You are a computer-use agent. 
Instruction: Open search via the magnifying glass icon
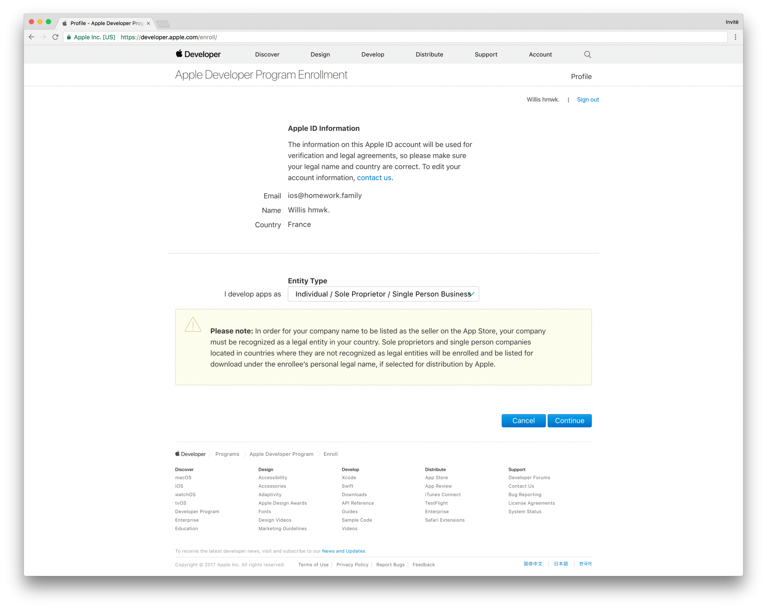(x=587, y=54)
